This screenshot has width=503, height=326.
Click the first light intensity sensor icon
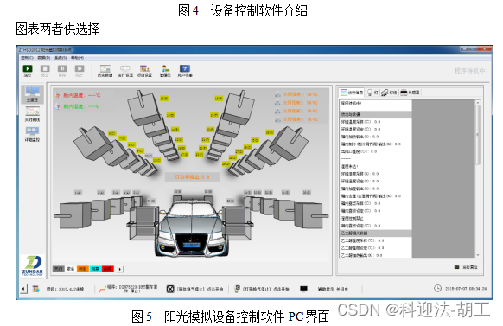click(277, 94)
